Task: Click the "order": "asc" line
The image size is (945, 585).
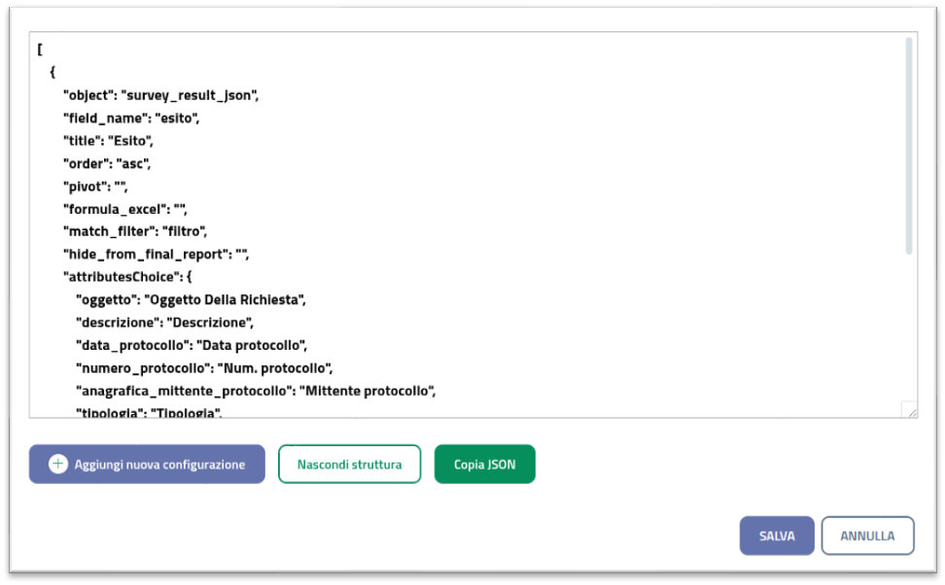Action: click(107, 163)
